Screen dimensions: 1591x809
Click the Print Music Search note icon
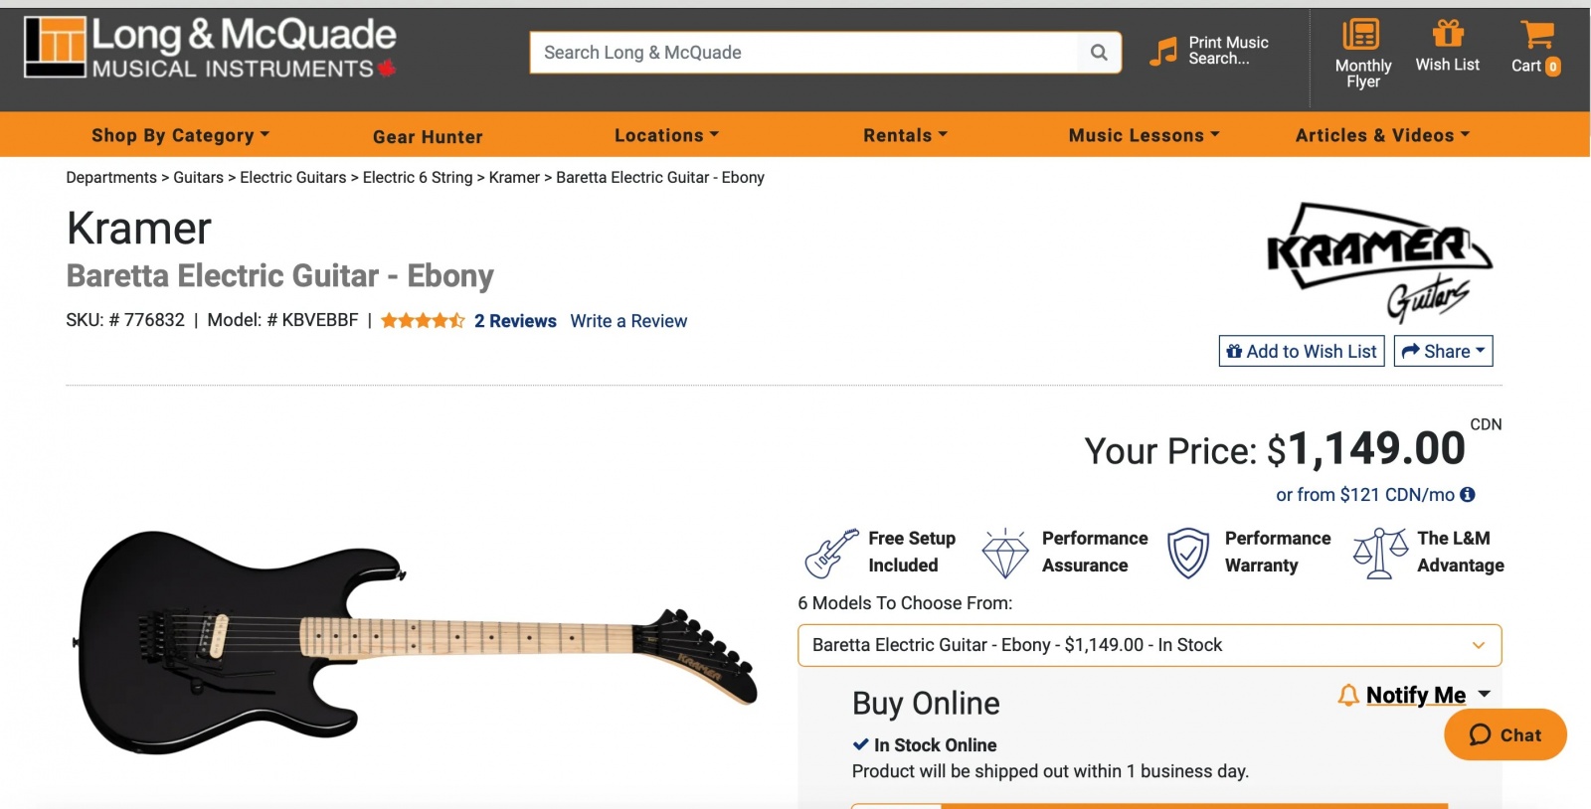click(1163, 52)
